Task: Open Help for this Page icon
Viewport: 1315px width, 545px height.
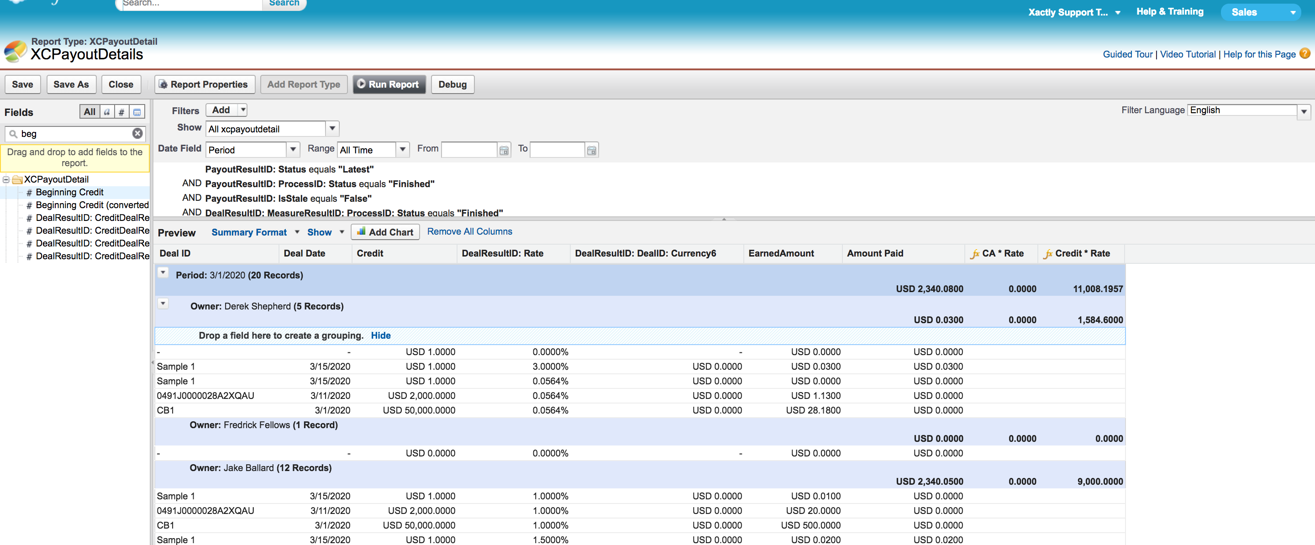Action: pos(1304,53)
